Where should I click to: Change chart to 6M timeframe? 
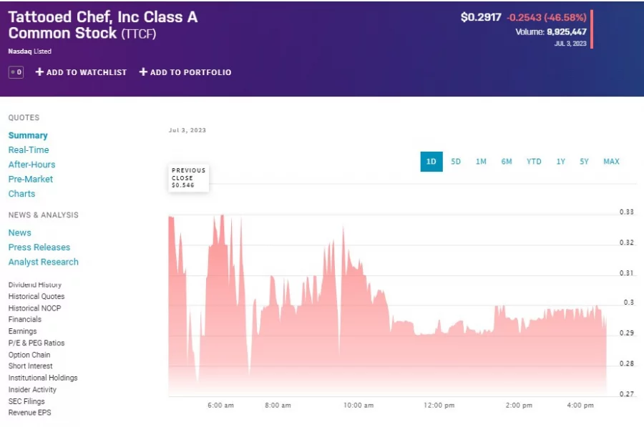click(507, 162)
